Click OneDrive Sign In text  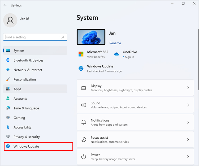click(x=129, y=57)
